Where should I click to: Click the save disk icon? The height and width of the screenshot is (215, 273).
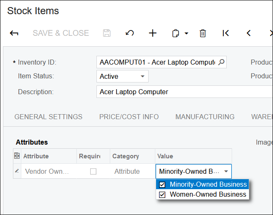tap(107, 33)
